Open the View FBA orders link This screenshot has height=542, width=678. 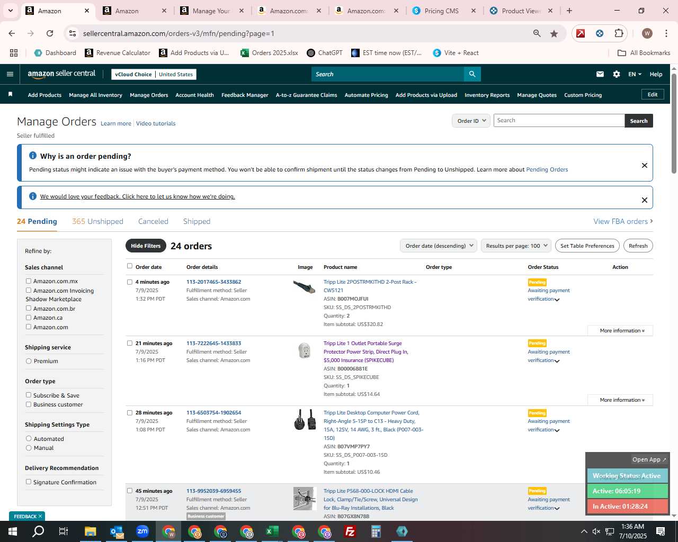623,221
